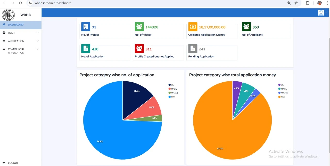Click the applicant count 853
The width and height of the screenshot is (330, 166).
tap(255, 27)
